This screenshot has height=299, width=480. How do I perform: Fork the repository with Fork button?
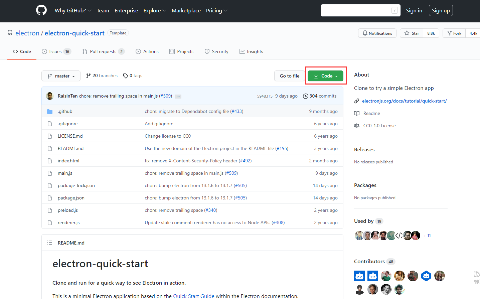(454, 33)
